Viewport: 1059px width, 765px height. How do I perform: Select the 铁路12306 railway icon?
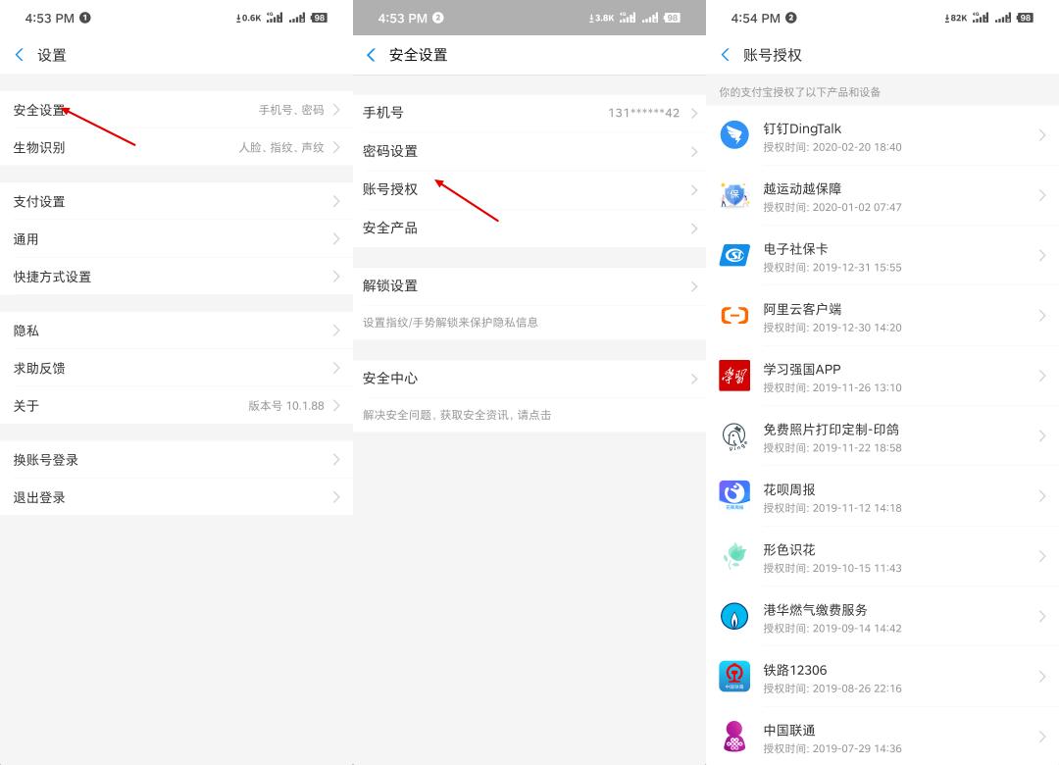[x=734, y=677]
